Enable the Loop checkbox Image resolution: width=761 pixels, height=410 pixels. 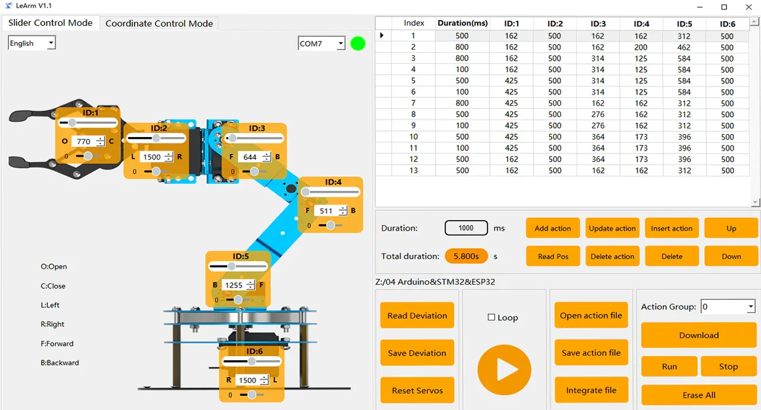(x=492, y=317)
